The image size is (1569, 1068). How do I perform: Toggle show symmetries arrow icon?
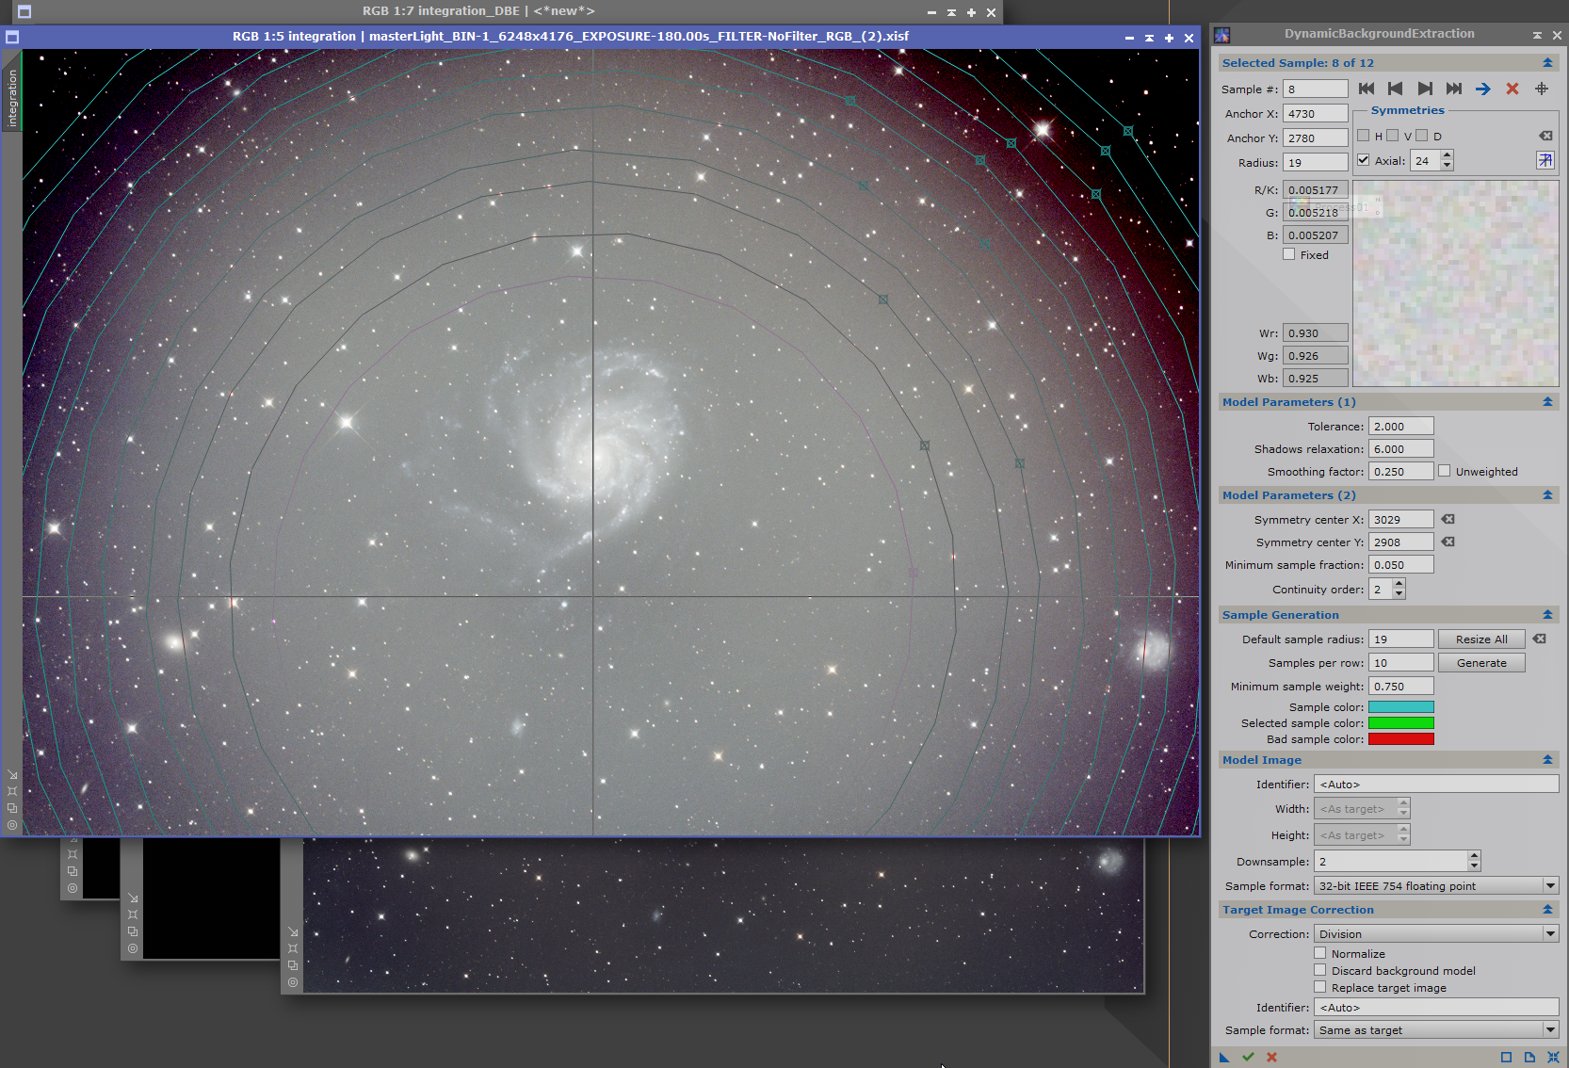(x=1545, y=160)
